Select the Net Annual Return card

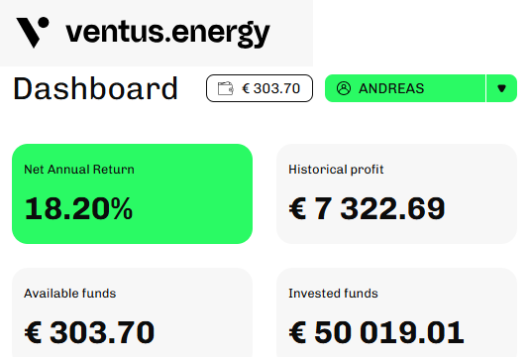(x=132, y=193)
